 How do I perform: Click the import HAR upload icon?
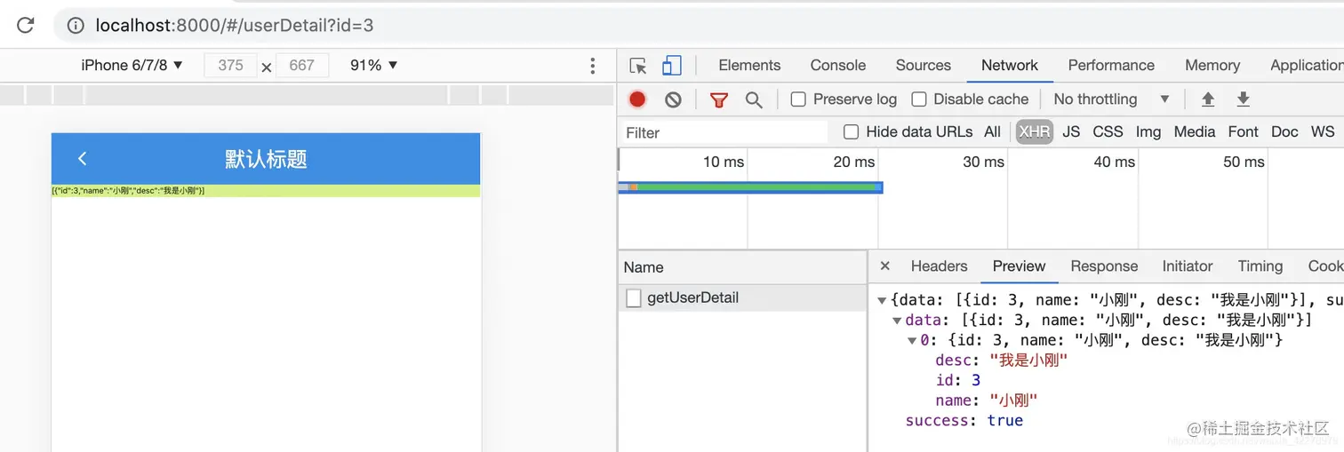(x=1208, y=99)
